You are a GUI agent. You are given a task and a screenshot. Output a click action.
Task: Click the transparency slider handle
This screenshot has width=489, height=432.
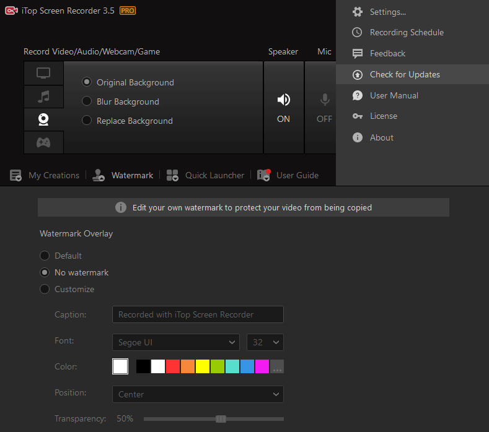click(221, 419)
